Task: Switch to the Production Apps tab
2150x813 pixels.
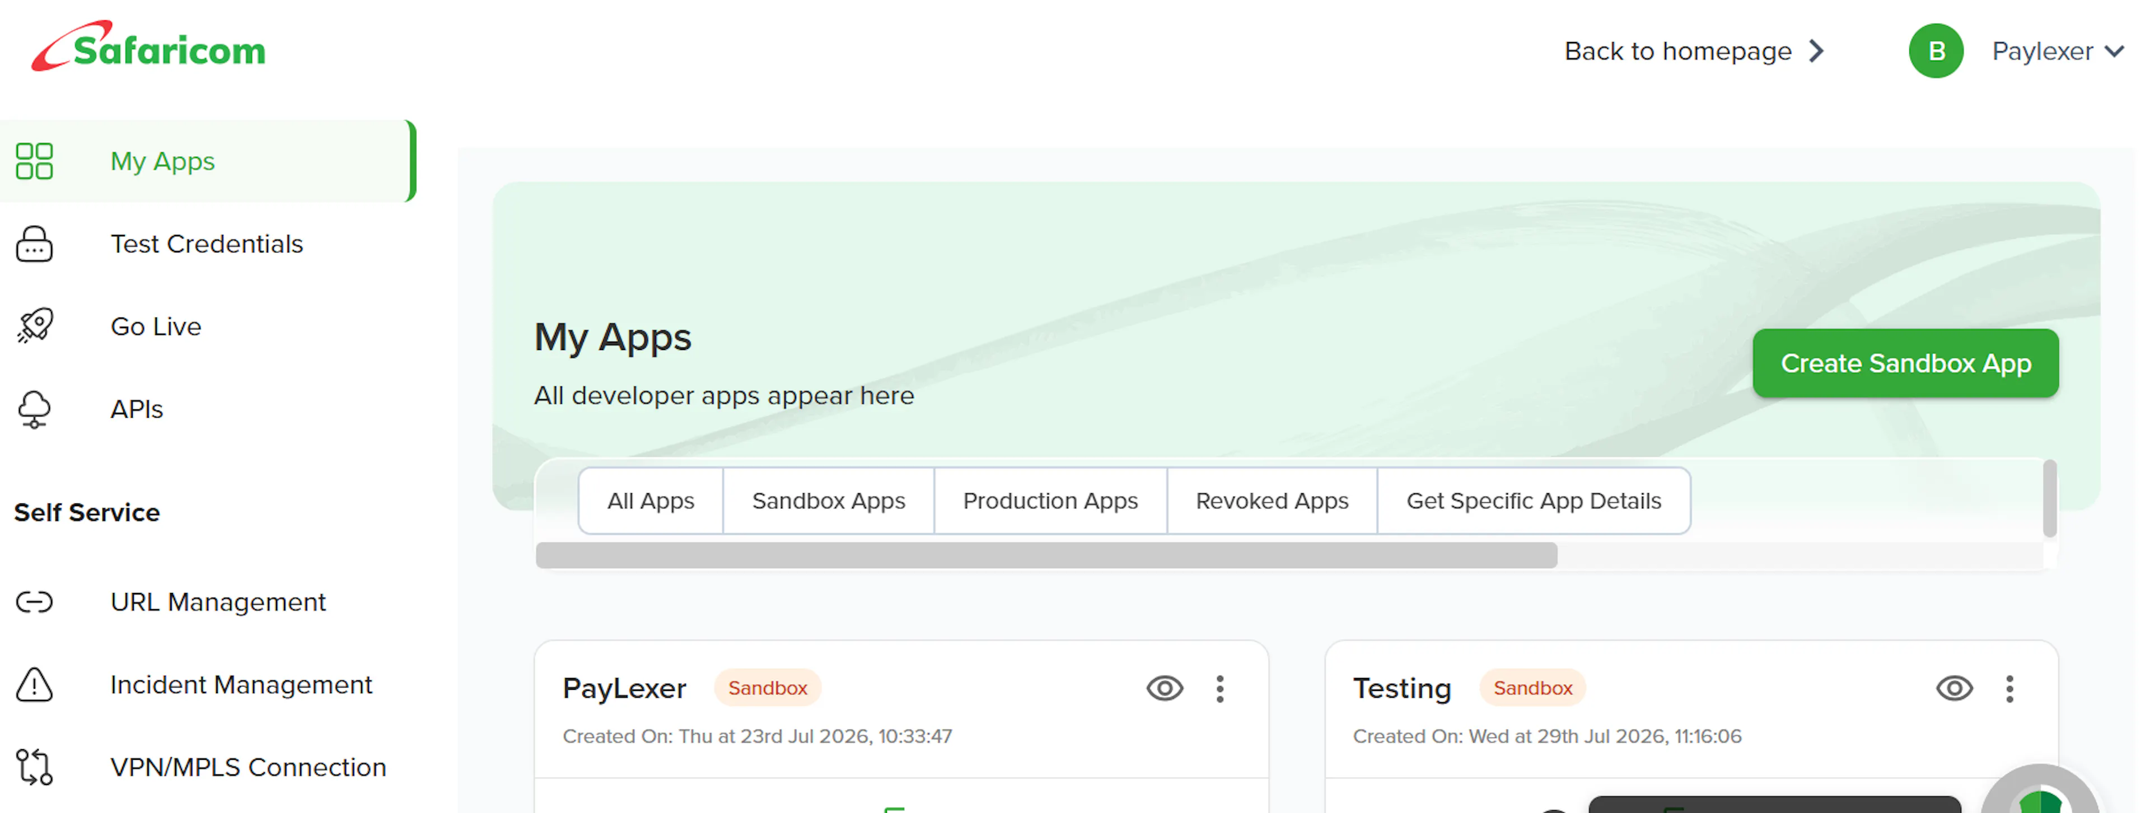Action: click(1050, 501)
